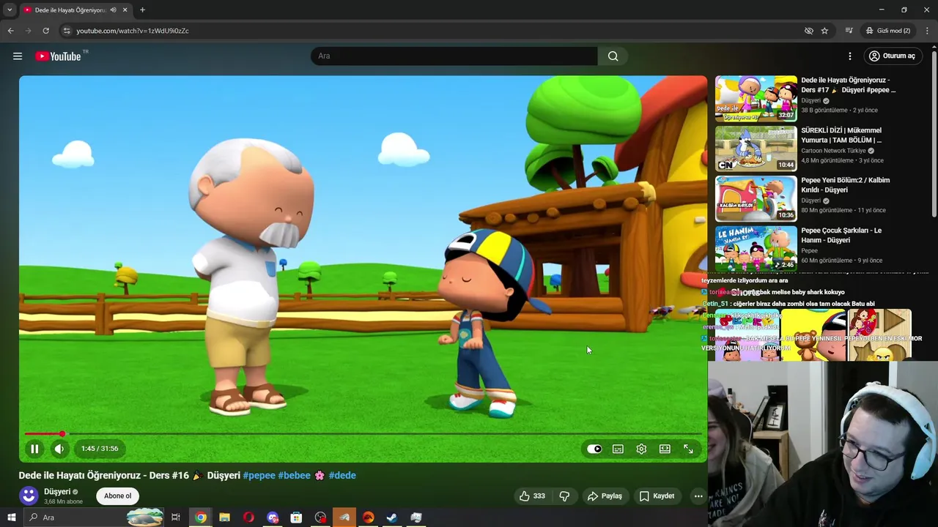
Task: Open the #pepee hashtag link
Action: click(259, 475)
